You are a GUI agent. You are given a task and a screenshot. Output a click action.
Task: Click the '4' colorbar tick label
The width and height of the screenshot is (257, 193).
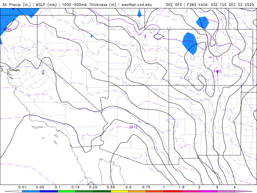click(235, 187)
